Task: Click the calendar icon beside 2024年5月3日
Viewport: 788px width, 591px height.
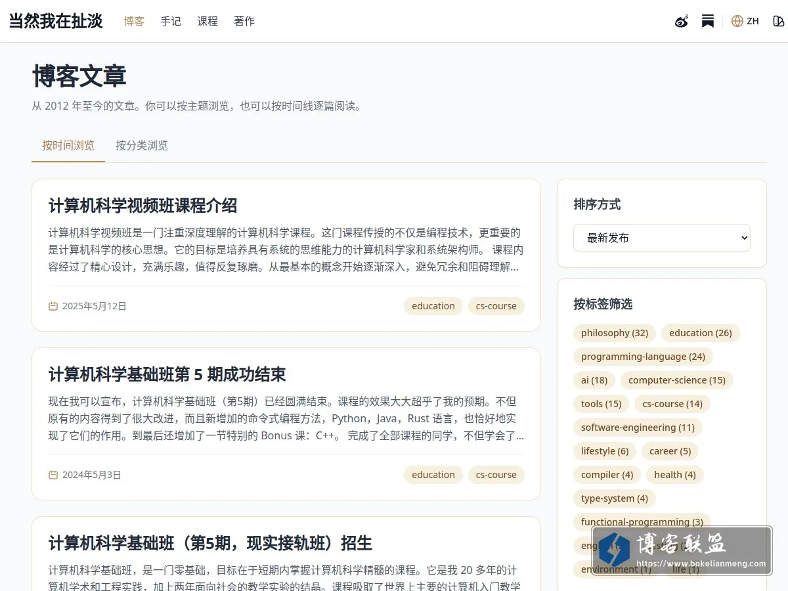Action: 53,475
